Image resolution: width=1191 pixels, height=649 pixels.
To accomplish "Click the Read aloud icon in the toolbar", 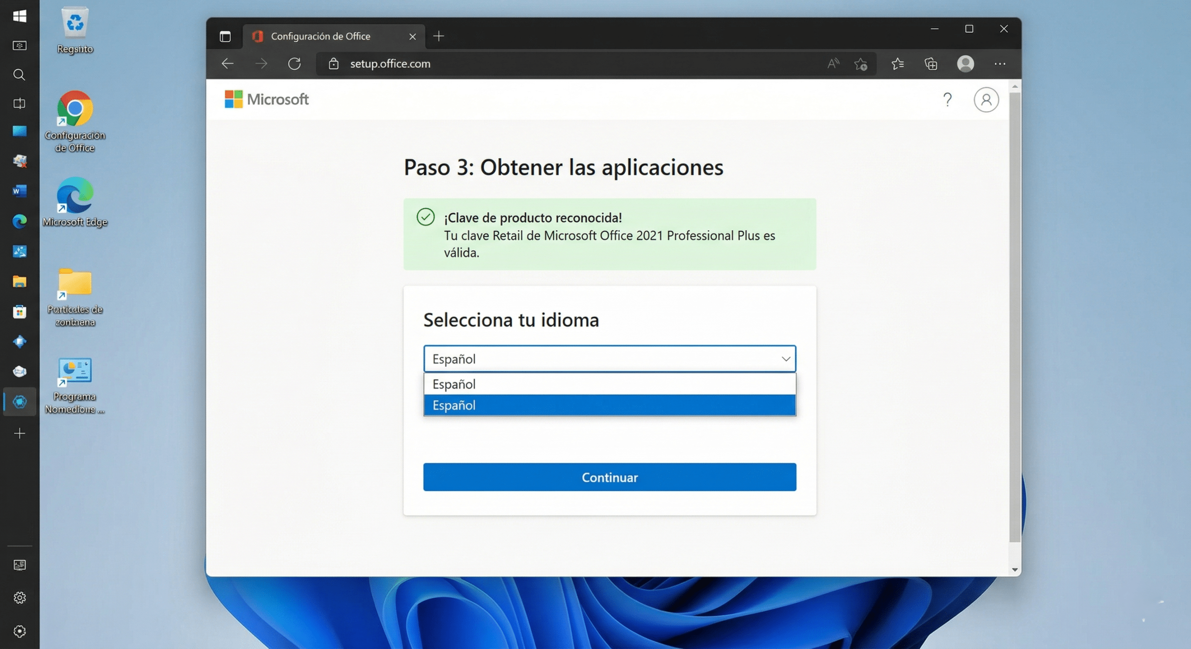I will click(832, 64).
